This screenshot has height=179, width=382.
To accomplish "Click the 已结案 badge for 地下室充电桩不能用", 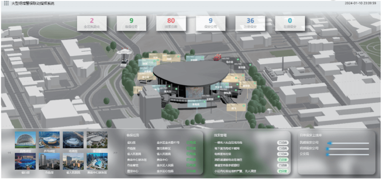I will point(282,148).
